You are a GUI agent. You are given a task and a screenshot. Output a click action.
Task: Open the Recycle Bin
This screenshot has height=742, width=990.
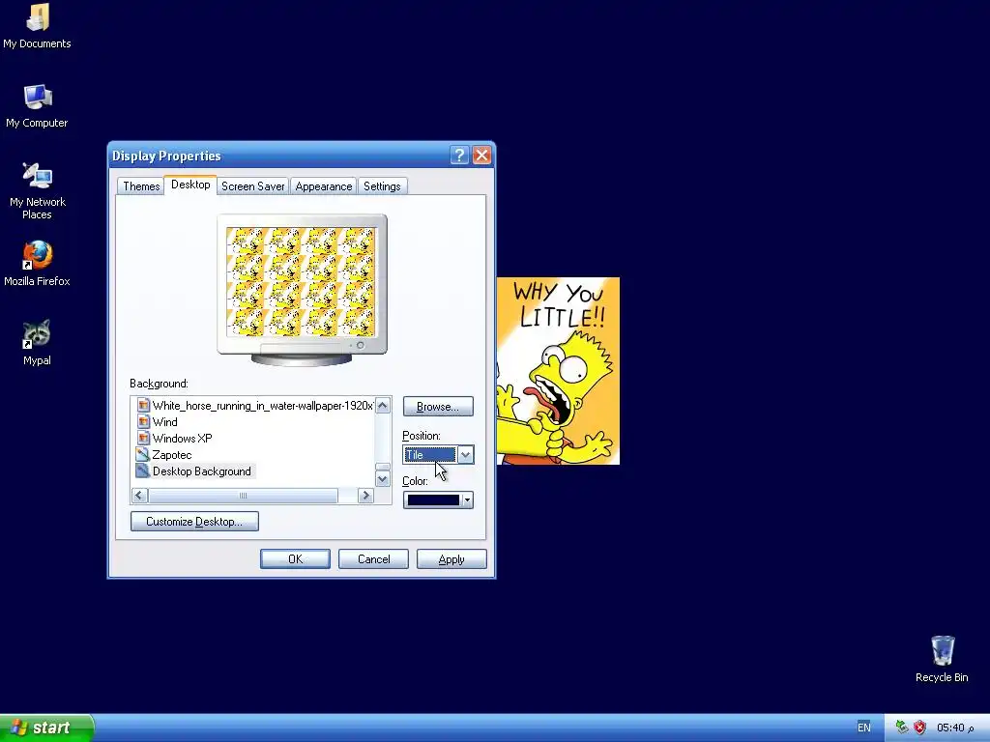tap(942, 659)
